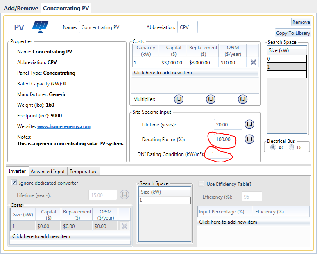Click the greyed inverter cost row delete icon

tap(124, 226)
